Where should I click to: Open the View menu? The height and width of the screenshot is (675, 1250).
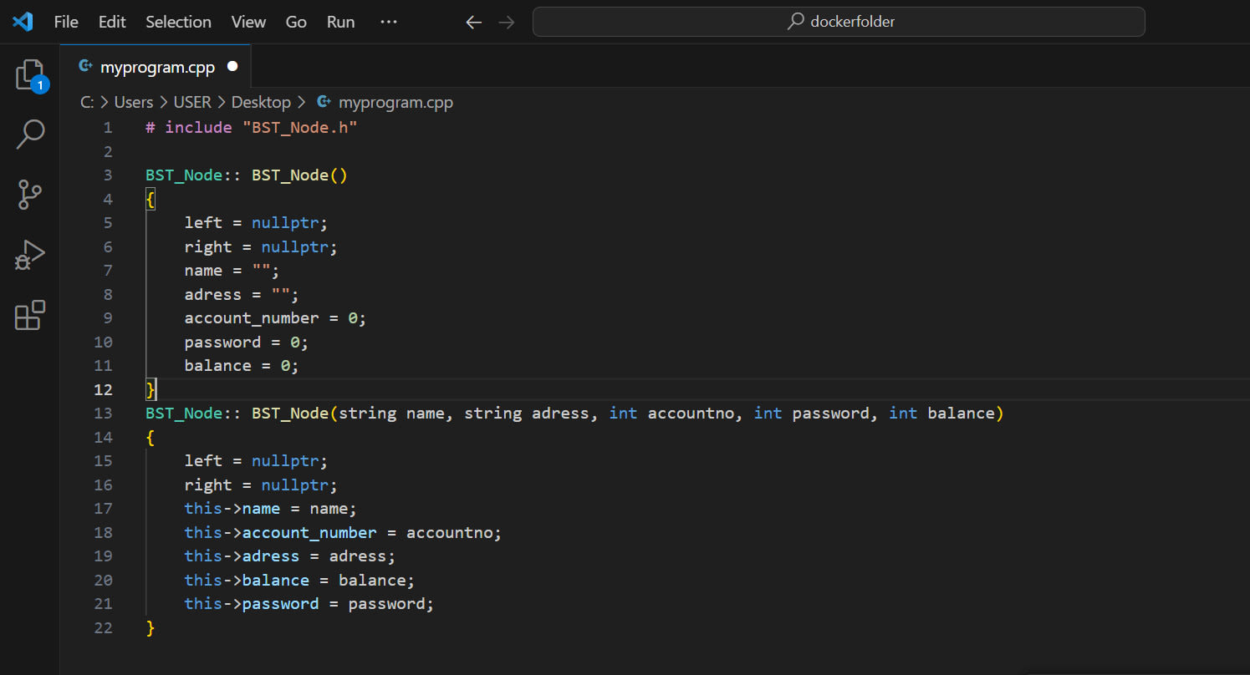point(248,22)
